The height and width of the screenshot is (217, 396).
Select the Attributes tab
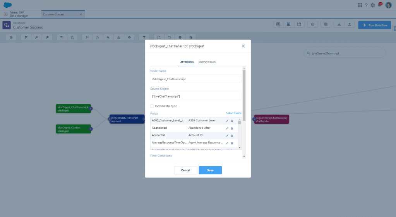click(187, 62)
